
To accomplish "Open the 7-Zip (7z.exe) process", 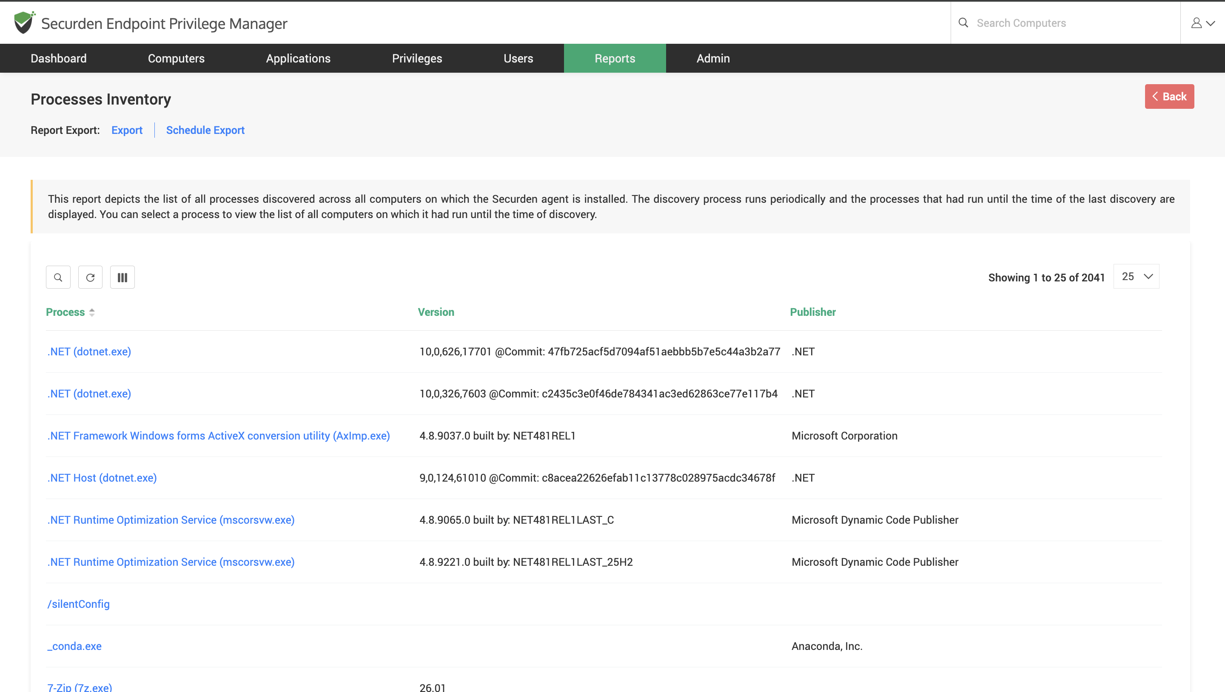I will tap(80, 687).
